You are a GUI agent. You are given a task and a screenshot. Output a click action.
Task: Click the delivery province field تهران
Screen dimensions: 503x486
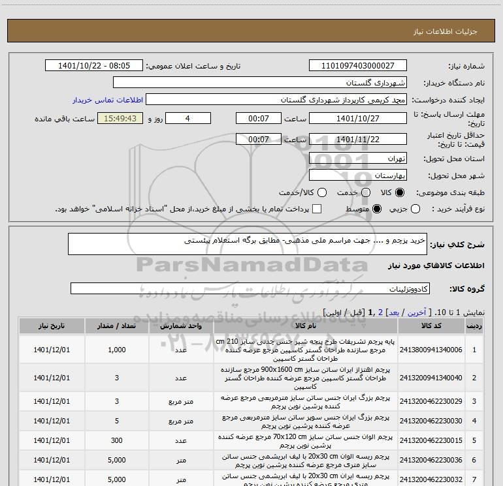pos(358,159)
